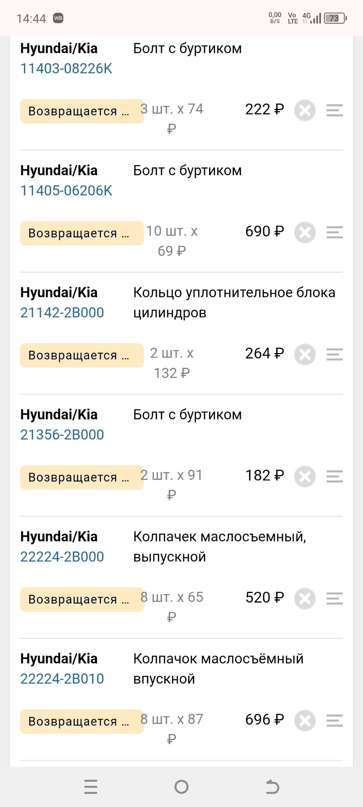Remove item 21142-2B000 using X icon
363x807 pixels.
pos(305,354)
